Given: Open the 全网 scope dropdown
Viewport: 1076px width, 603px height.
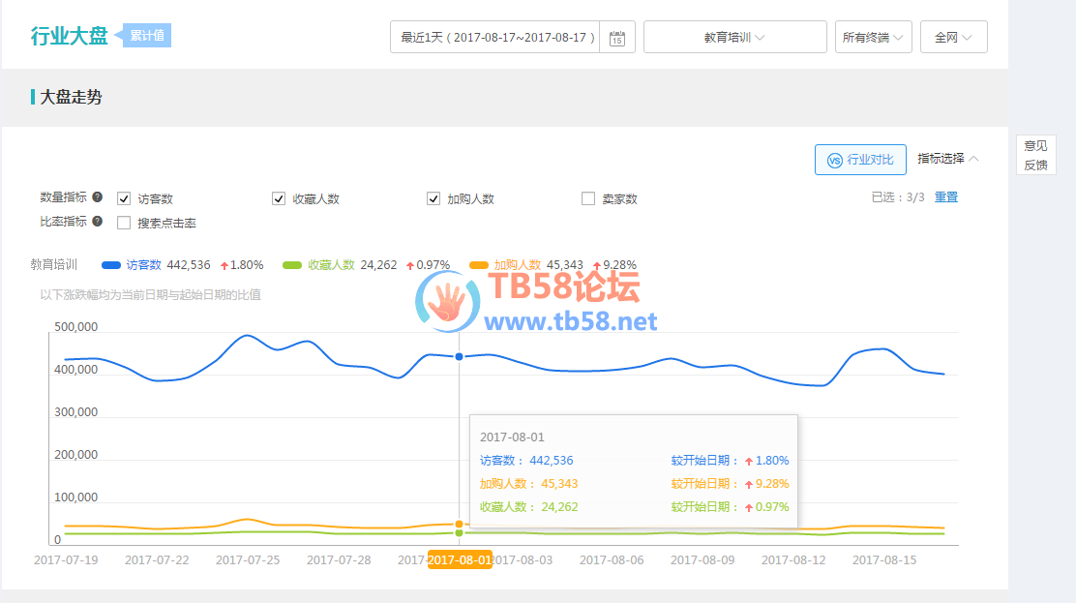Looking at the screenshot, I should pos(953,38).
